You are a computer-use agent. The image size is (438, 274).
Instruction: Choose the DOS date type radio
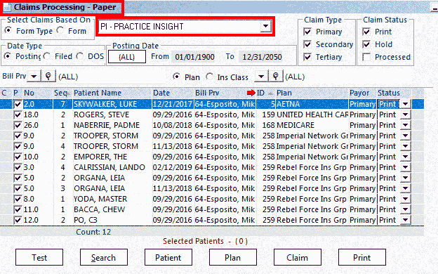(80, 56)
